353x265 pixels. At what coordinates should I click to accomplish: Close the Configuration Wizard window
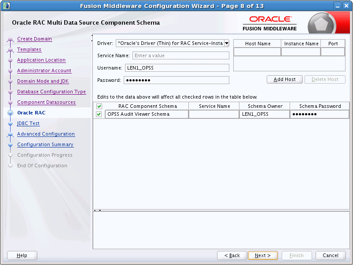tap(346, 6)
